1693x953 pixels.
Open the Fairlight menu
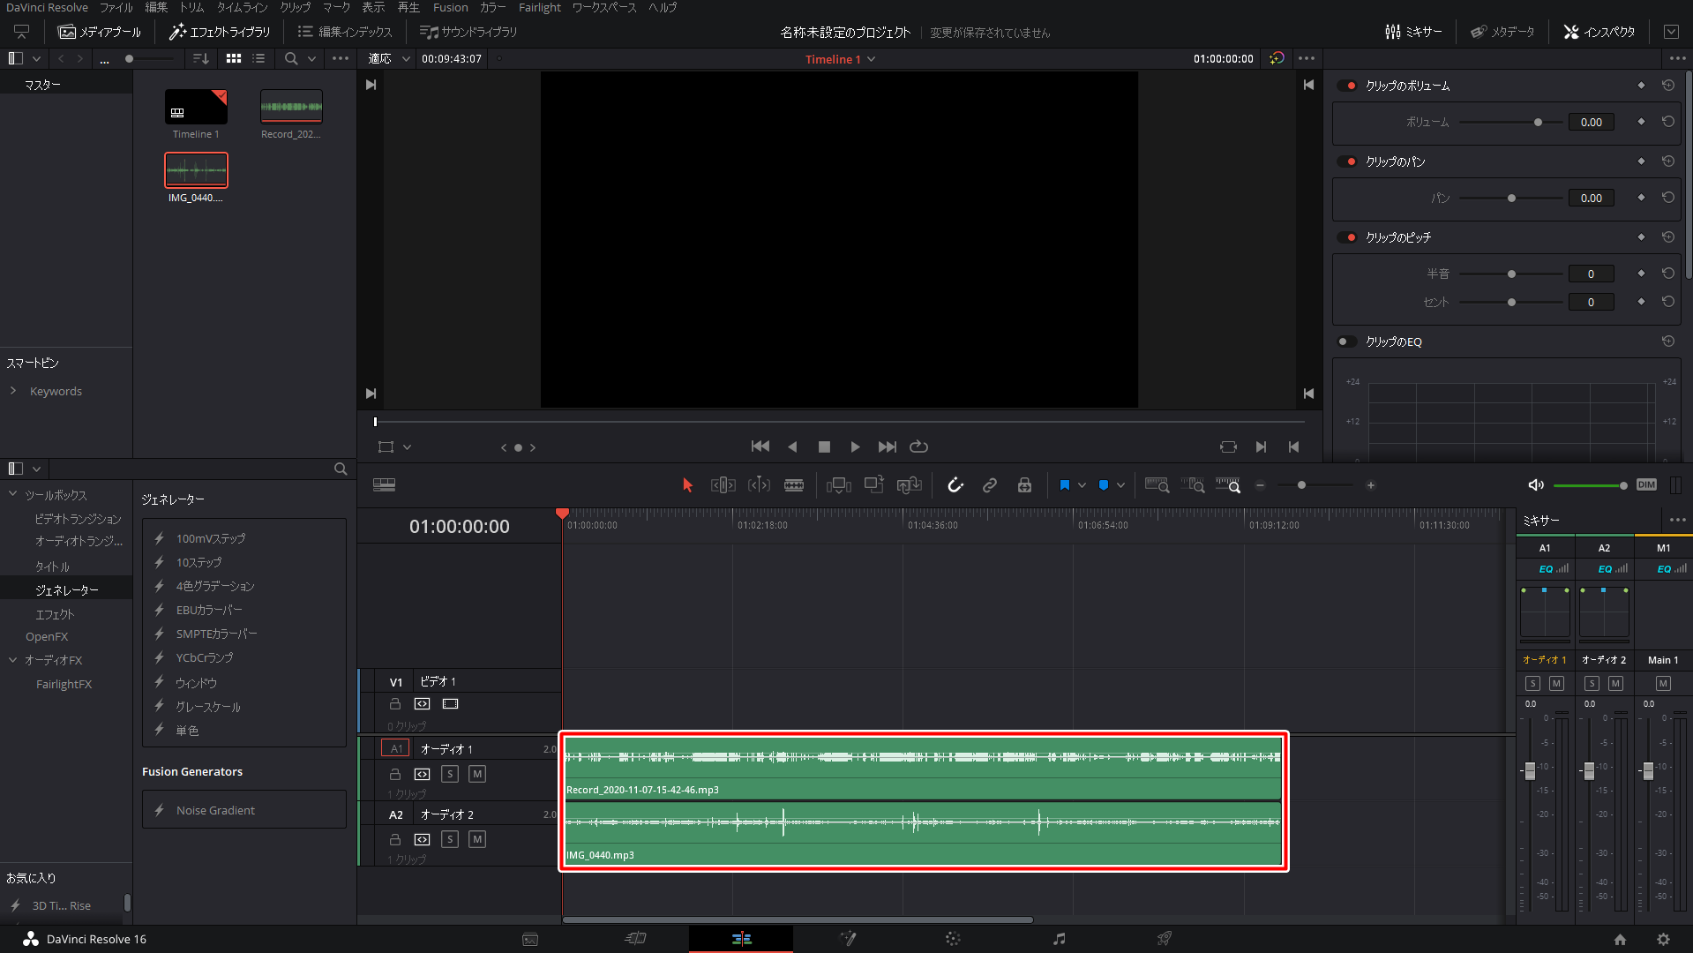pos(539,7)
